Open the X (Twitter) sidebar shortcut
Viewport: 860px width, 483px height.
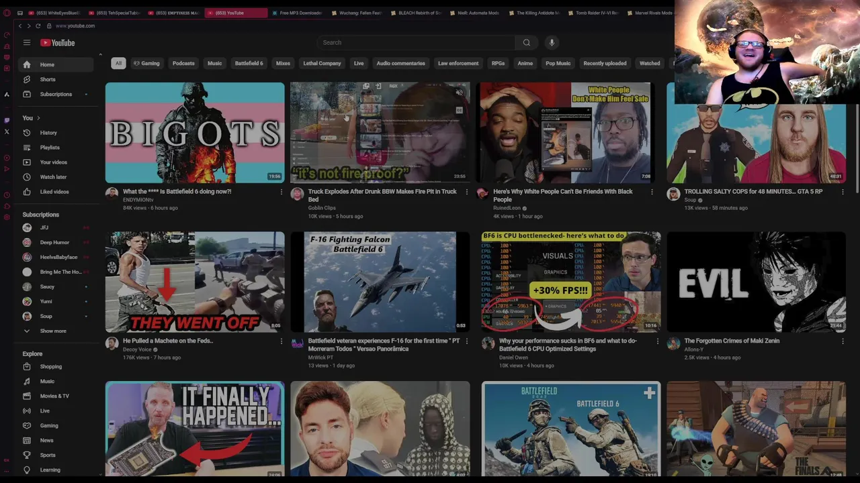coord(7,131)
